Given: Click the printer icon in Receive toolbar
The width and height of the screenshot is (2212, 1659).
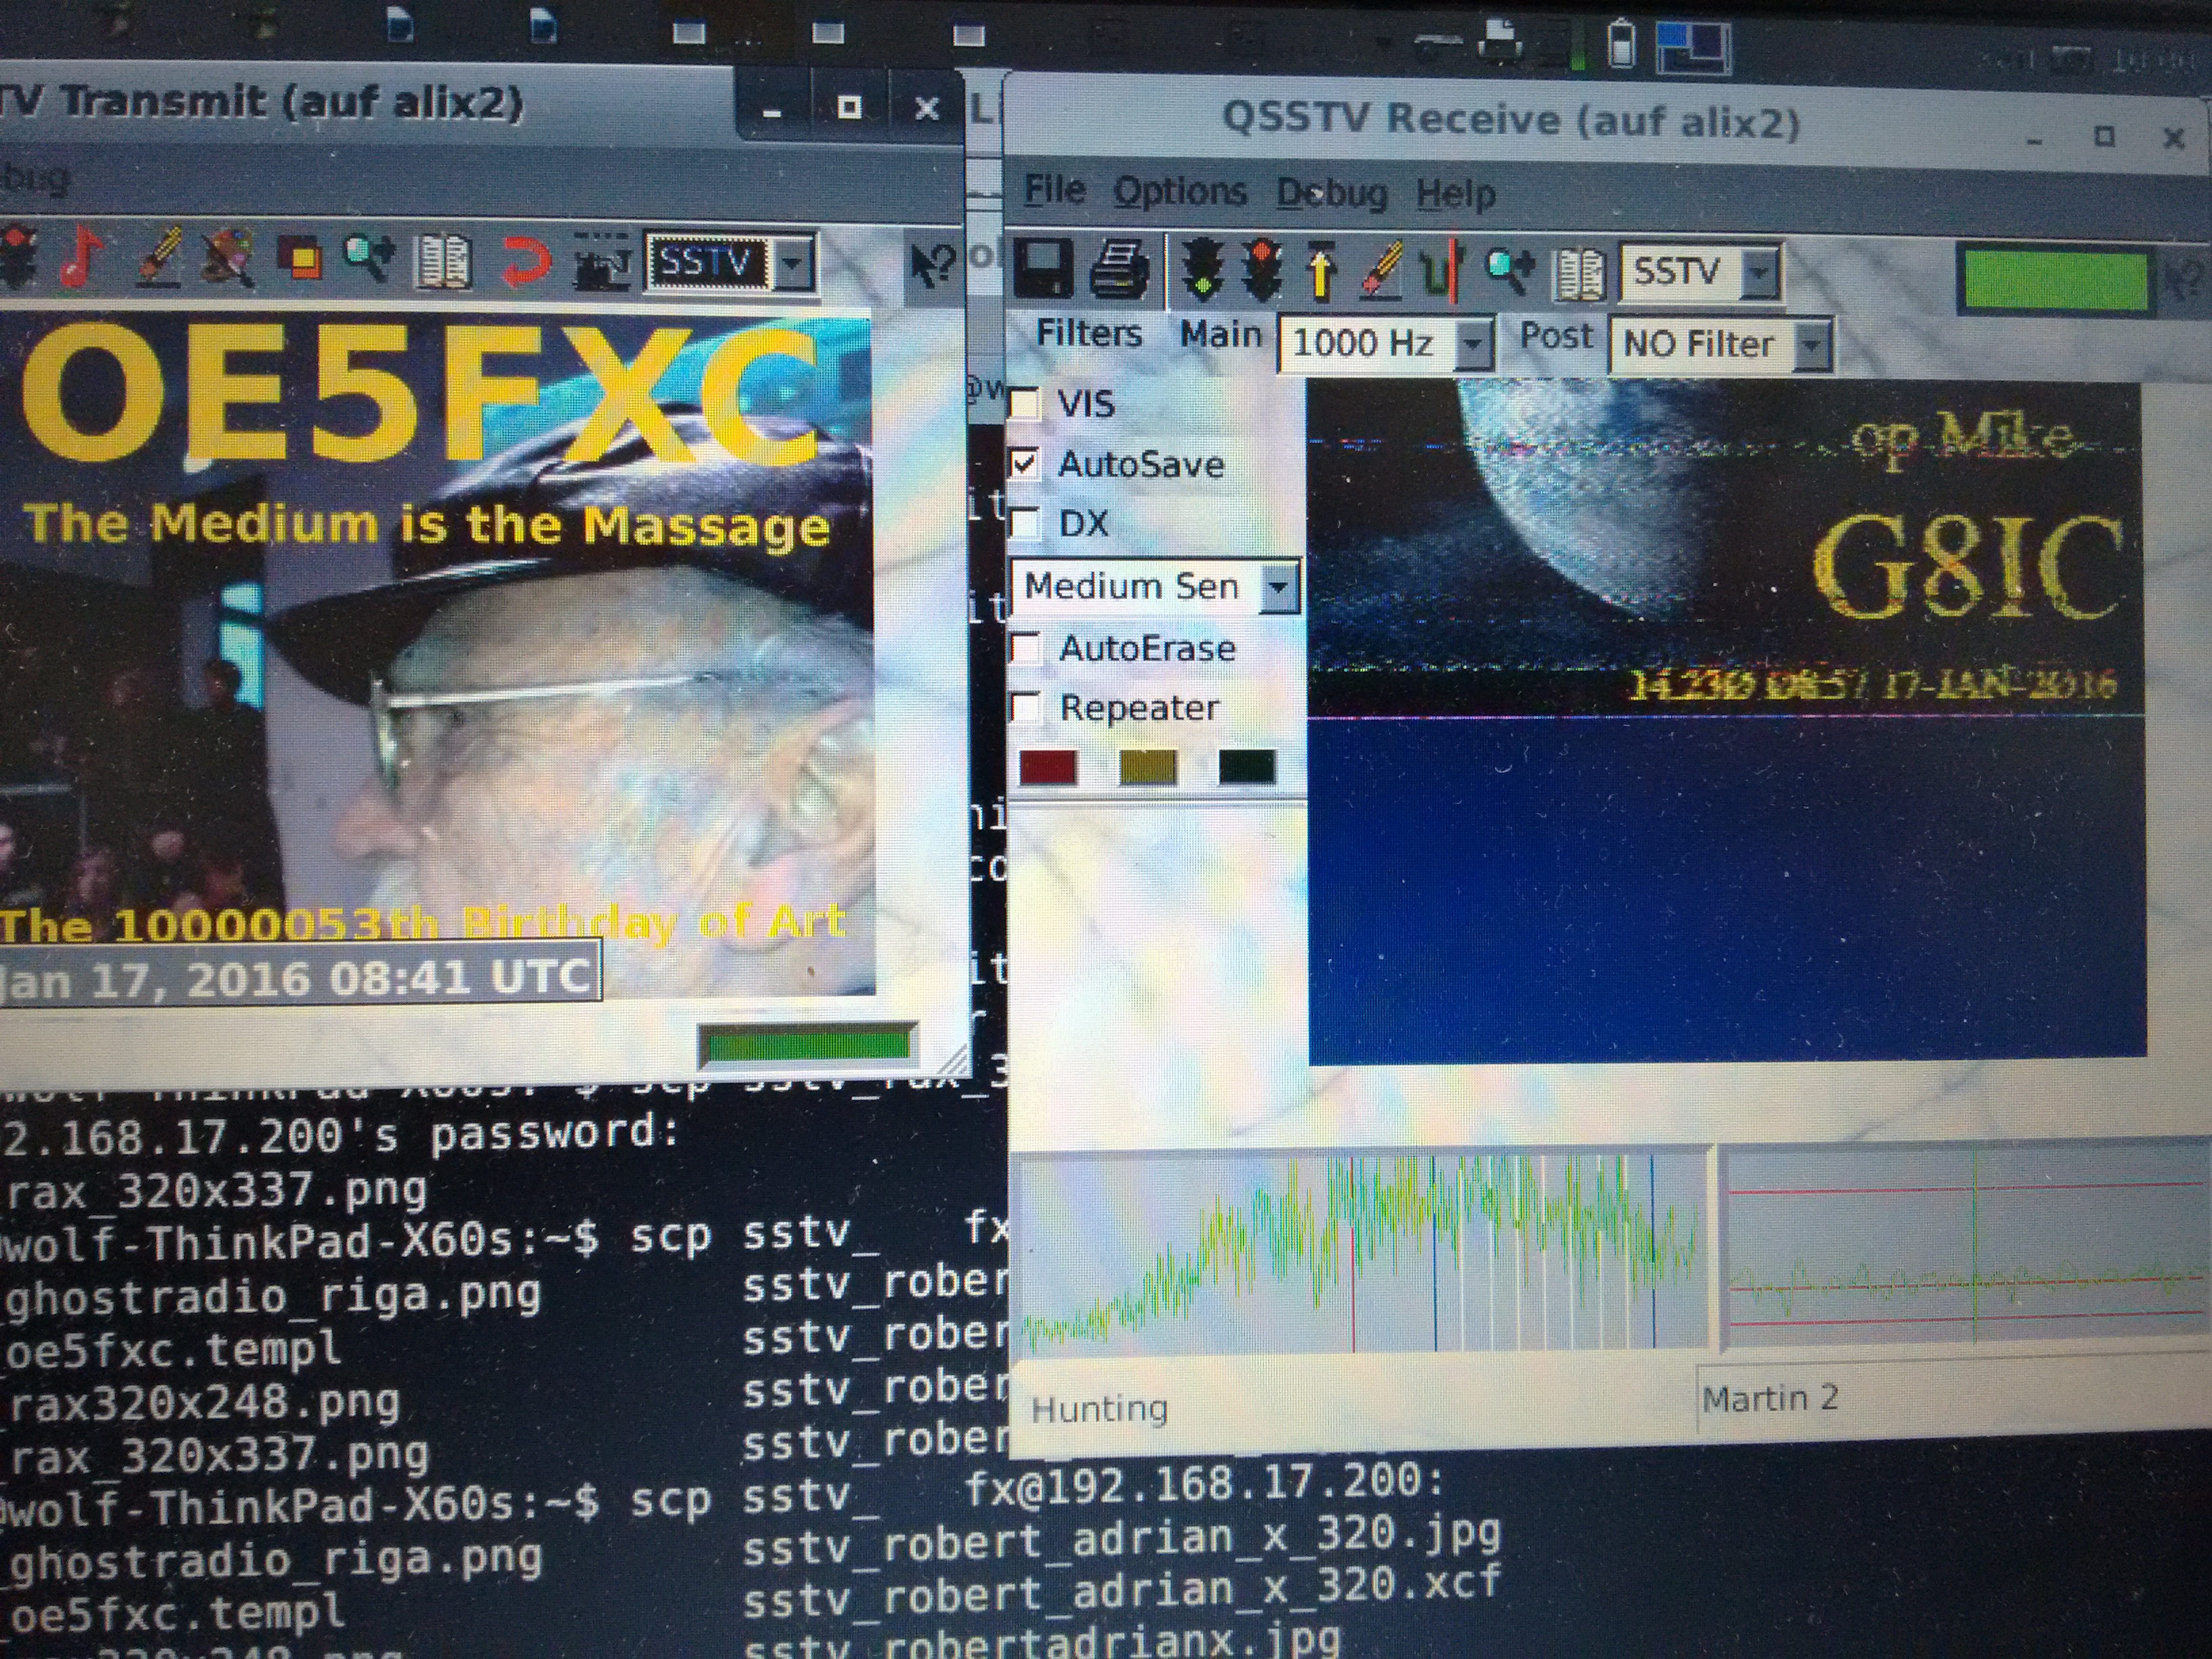Looking at the screenshot, I should (1120, 270).
